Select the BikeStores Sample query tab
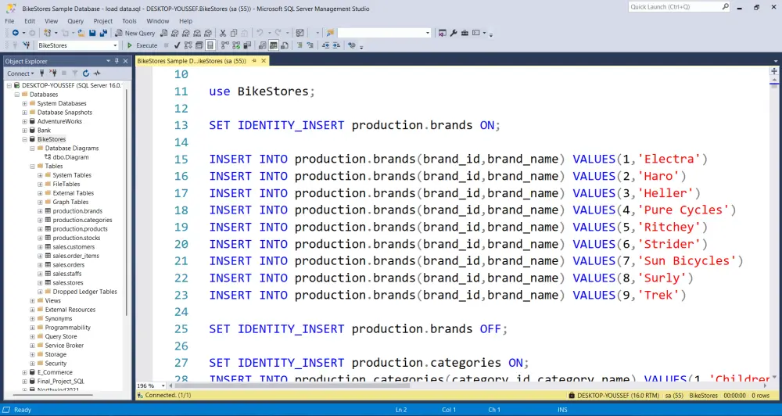This screenshot has height=416, width=782. [x=192, y=61]
